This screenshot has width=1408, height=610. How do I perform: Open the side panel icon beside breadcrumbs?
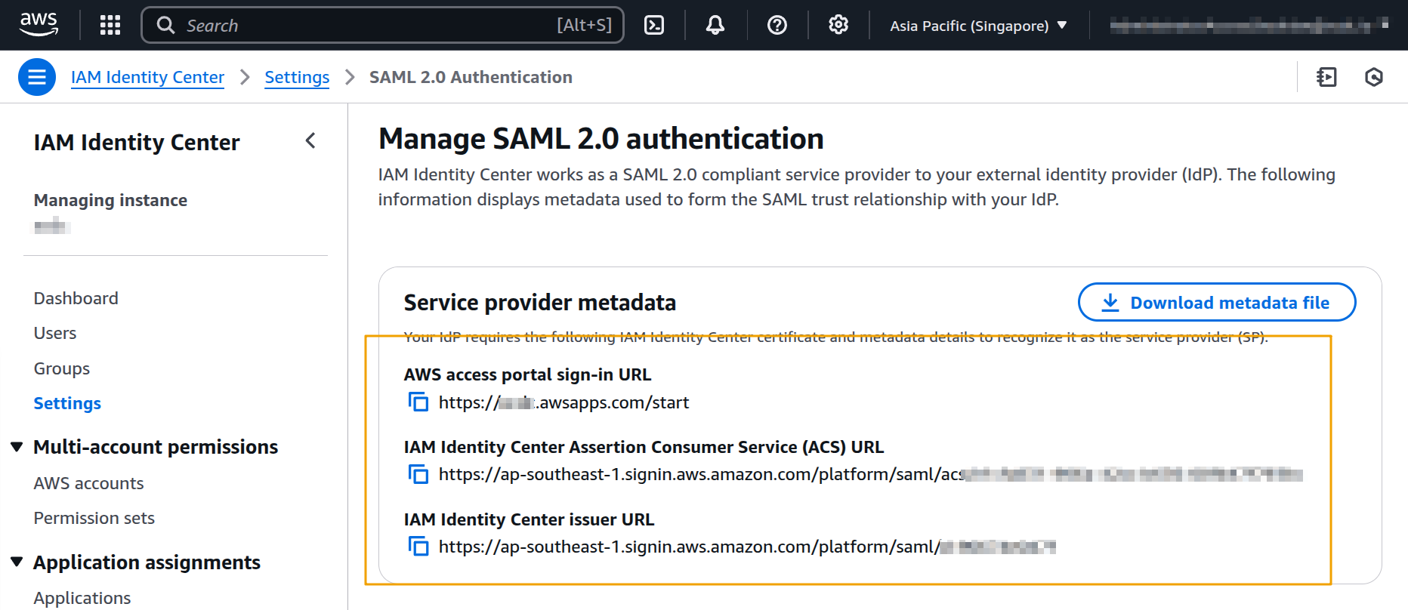click(x=1327, y=77)
